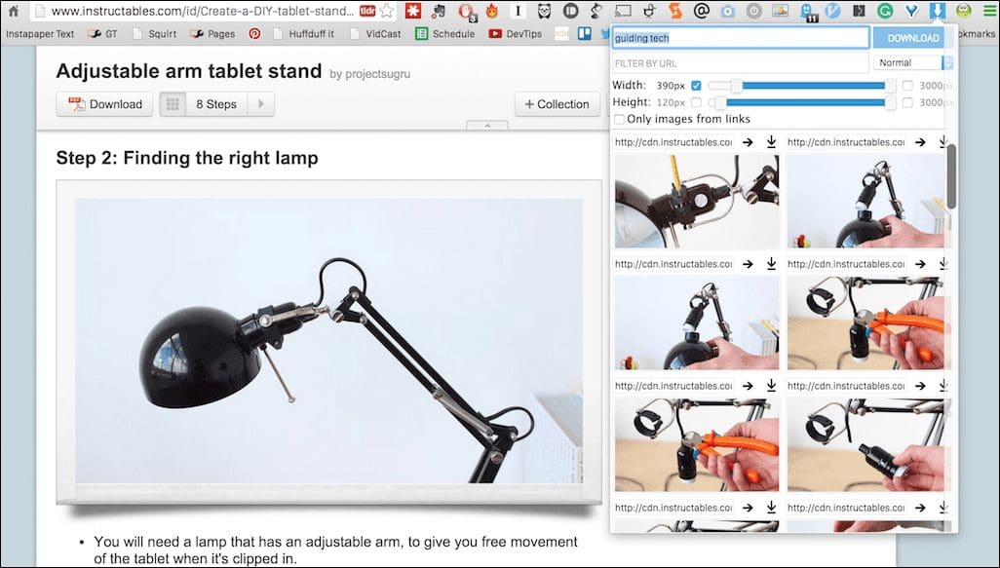Open the red asterisk LastPass extension
Image resolution: width=1000 pixels, height=568 pixels.
(413, 10)
